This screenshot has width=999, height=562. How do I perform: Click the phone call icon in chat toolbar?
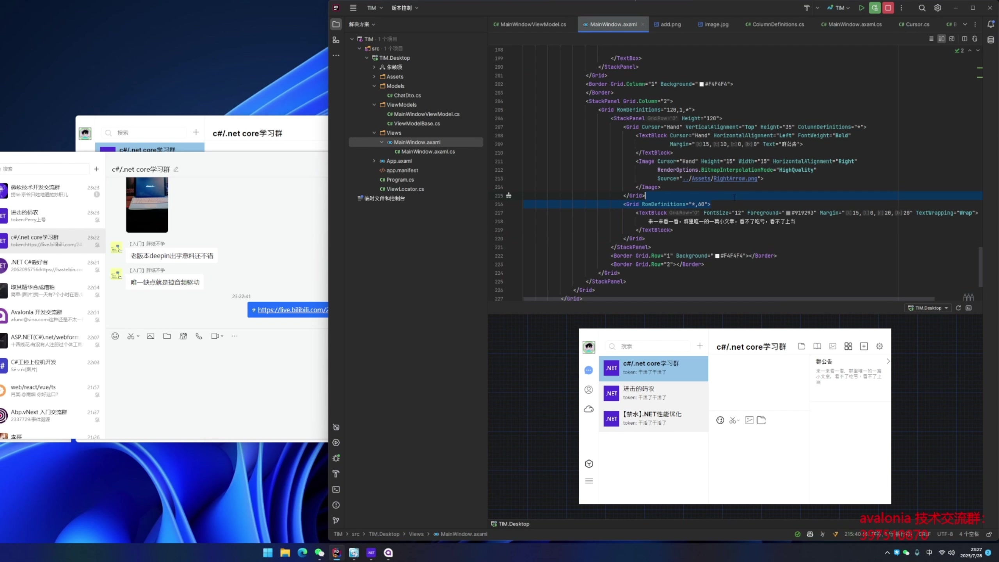[x=199, y=336]
